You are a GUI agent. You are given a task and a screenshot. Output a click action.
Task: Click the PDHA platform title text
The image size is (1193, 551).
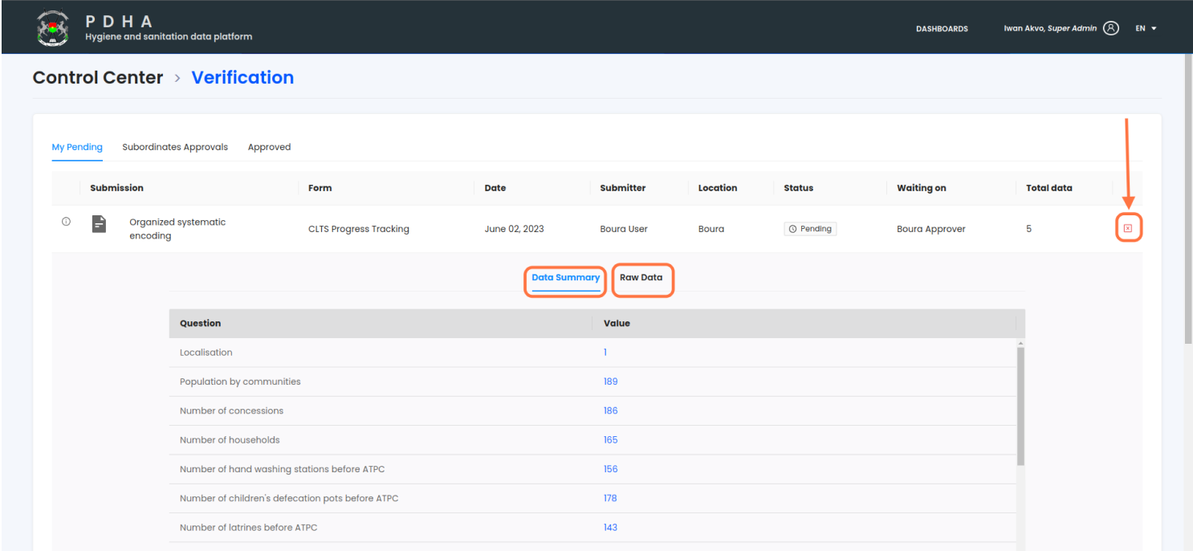point(119,21)
